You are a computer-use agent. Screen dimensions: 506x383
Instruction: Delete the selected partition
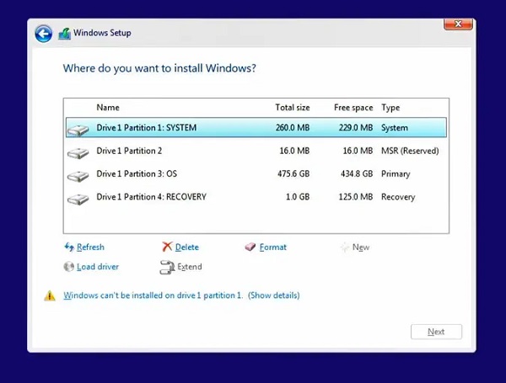pos(187,247)
